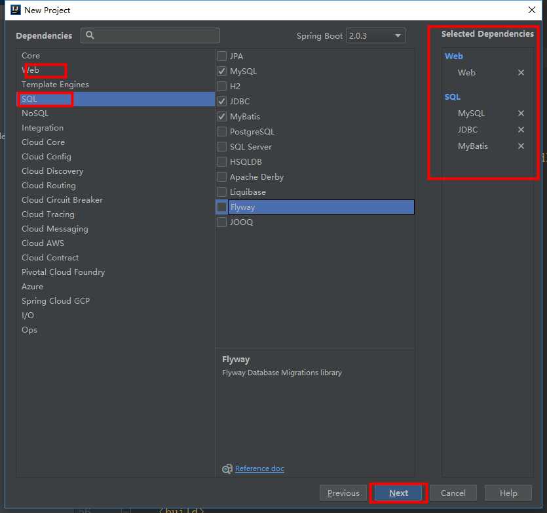Focus the dependencies search field

coord(151,35)
